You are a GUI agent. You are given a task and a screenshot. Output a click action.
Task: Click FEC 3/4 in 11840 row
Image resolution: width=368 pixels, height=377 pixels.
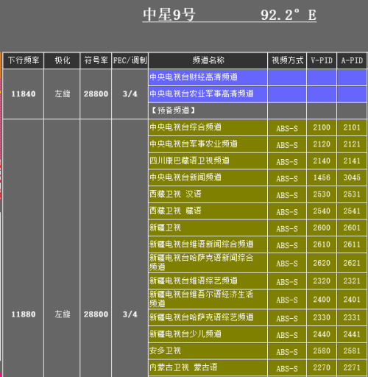pyautogui.click(x=130, y=94)
